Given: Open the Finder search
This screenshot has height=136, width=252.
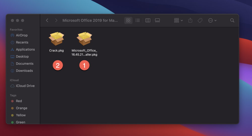Looking at the screenshot, I should point(232,20).
